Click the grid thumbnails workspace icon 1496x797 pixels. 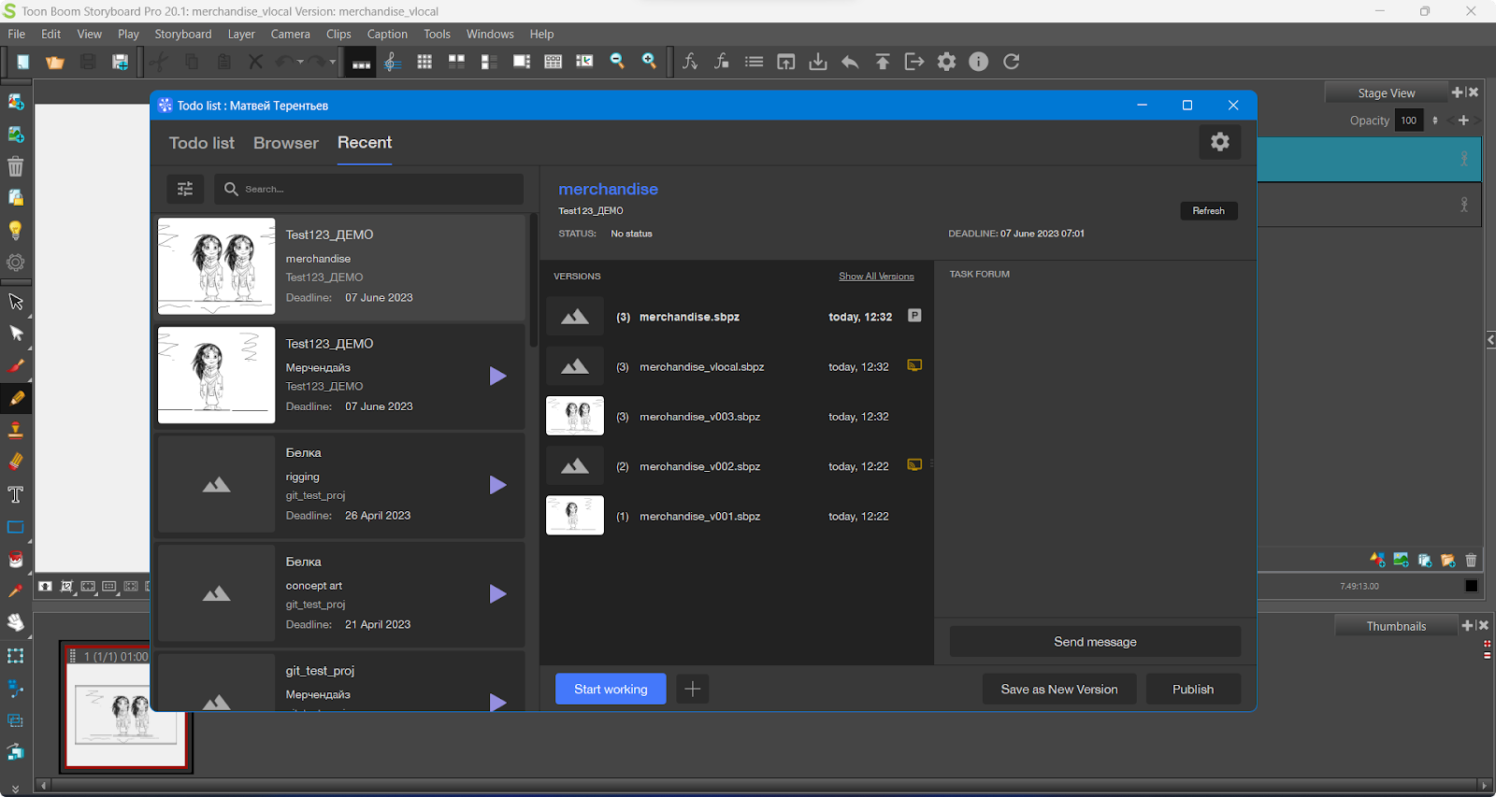point(424,62)
